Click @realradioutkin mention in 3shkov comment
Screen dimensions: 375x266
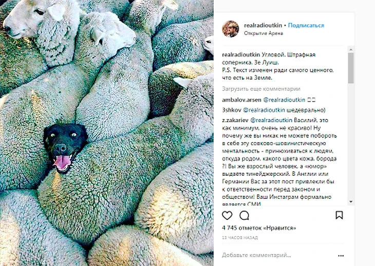click(x=264, y=110)
